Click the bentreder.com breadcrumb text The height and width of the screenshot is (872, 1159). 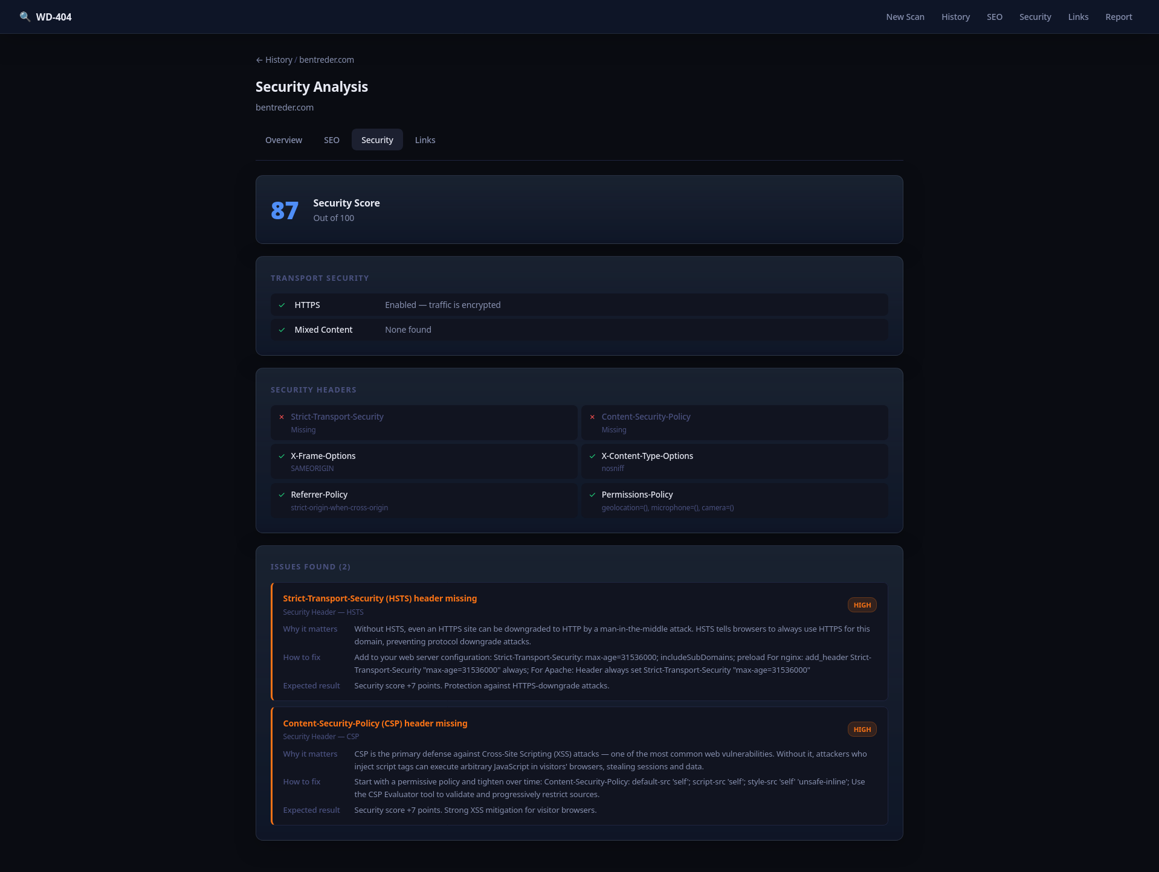(326, 60)
